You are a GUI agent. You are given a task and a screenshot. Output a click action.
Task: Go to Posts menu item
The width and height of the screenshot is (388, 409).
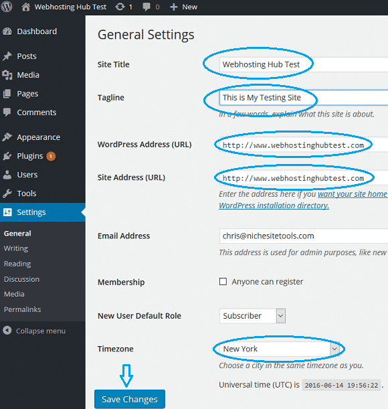coord(27,56)
